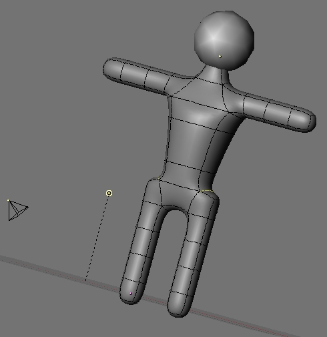Select the lamp object circle
This screenshot has width=327, height=337.
coord(109,193)
